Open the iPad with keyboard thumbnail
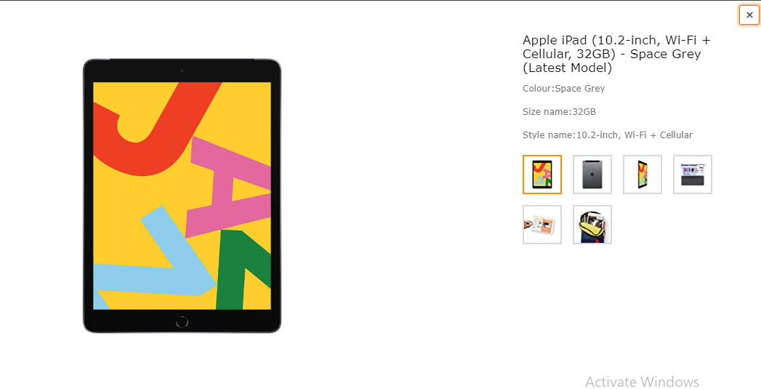Screen dimensions: 761x389 pos(693,175)
